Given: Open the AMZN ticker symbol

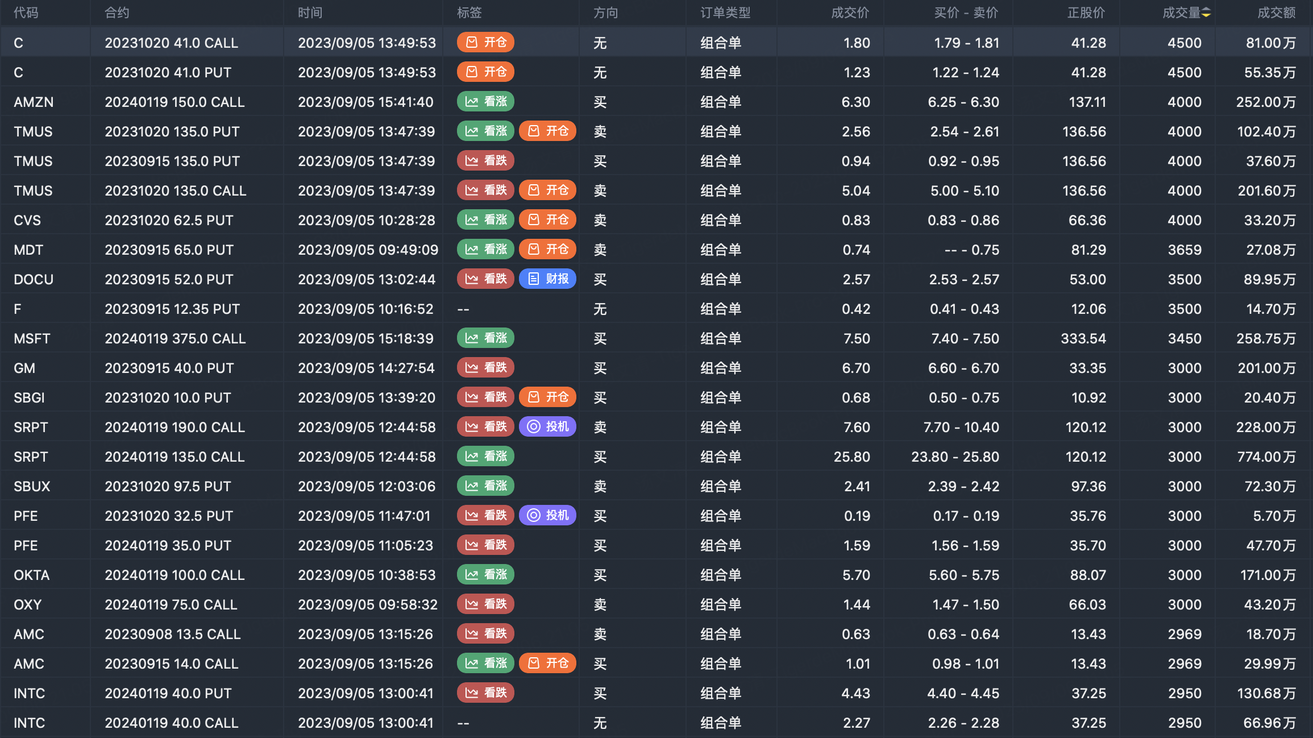Looking at the screenshot, I should point(34,102).
